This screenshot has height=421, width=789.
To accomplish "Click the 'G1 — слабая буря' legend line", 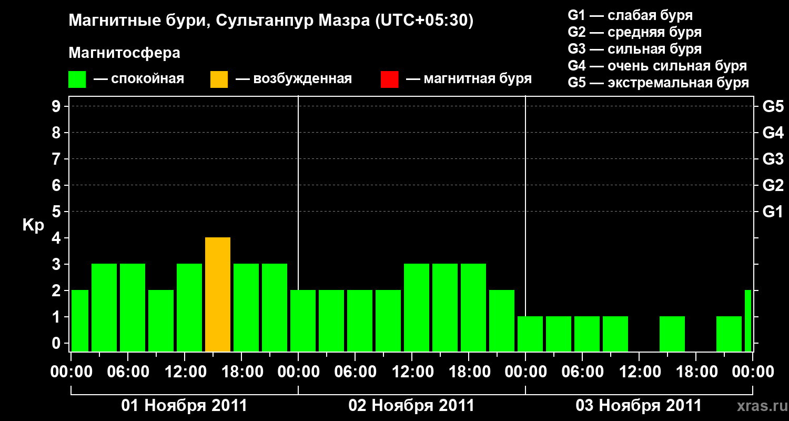I will click(x=630, y=15).
